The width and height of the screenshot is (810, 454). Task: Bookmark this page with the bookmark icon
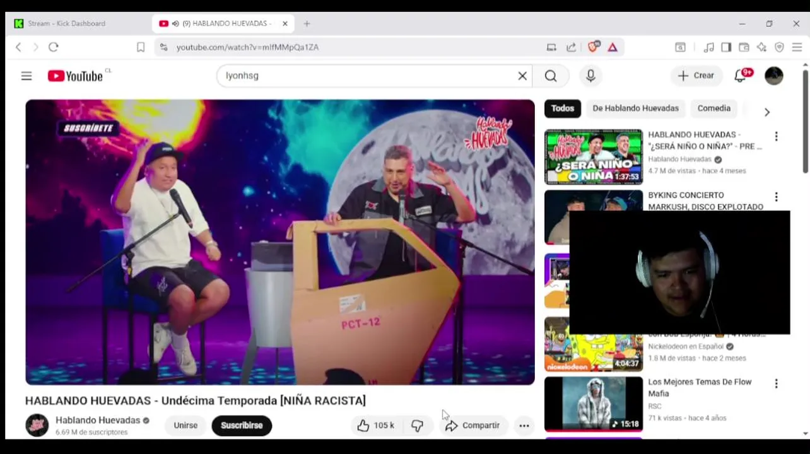[x=141, y=47]
